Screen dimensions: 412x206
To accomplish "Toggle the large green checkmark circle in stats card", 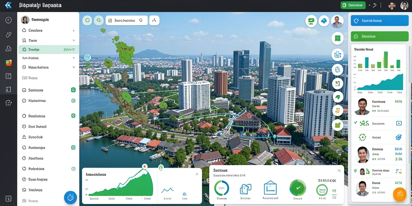I will pyautogui.click(x=297, y=188).
